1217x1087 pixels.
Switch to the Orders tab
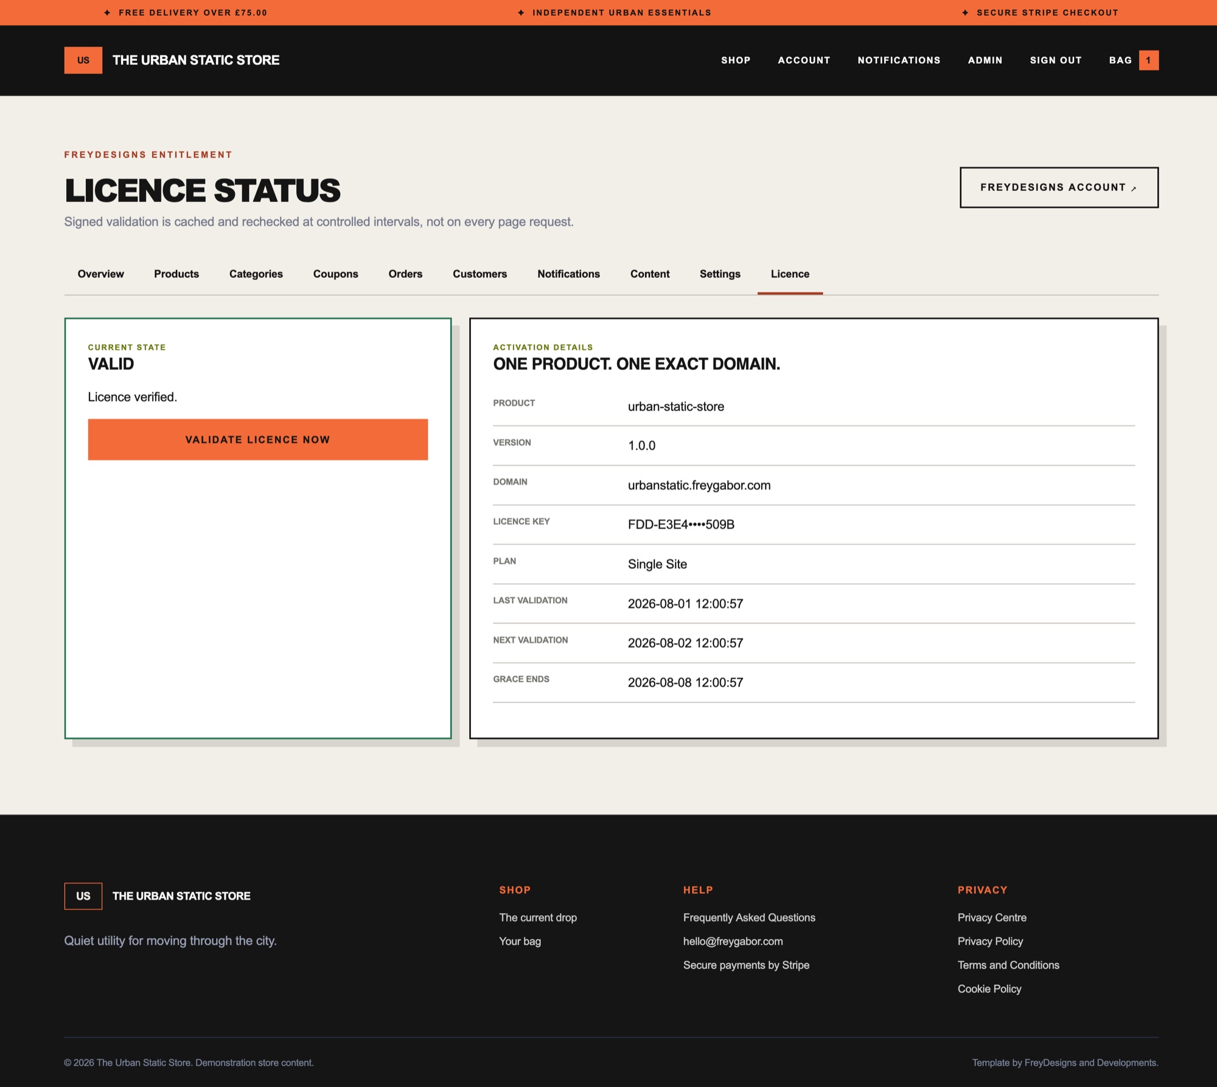click(x=405, y=274)
